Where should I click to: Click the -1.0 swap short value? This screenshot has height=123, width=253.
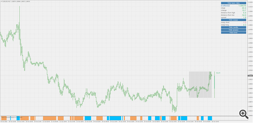245,23
